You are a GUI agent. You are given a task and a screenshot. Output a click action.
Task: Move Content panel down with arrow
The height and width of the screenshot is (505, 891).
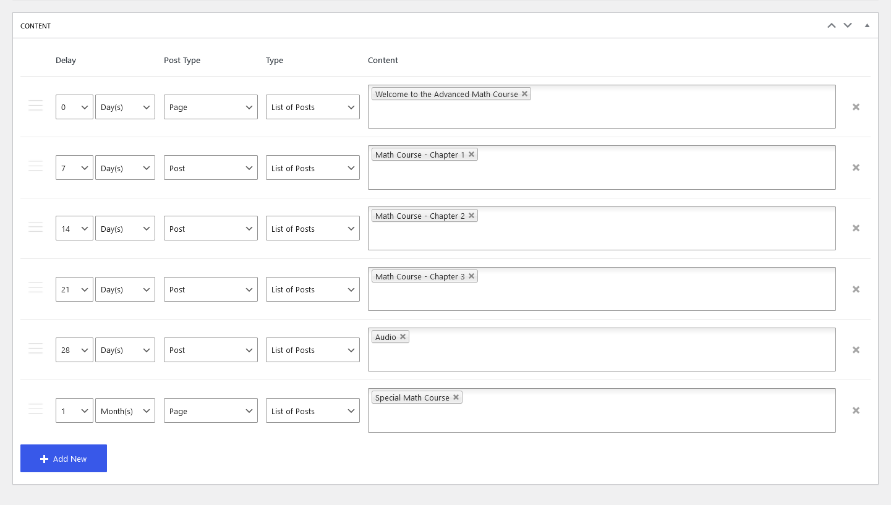(x=848, y=25)
